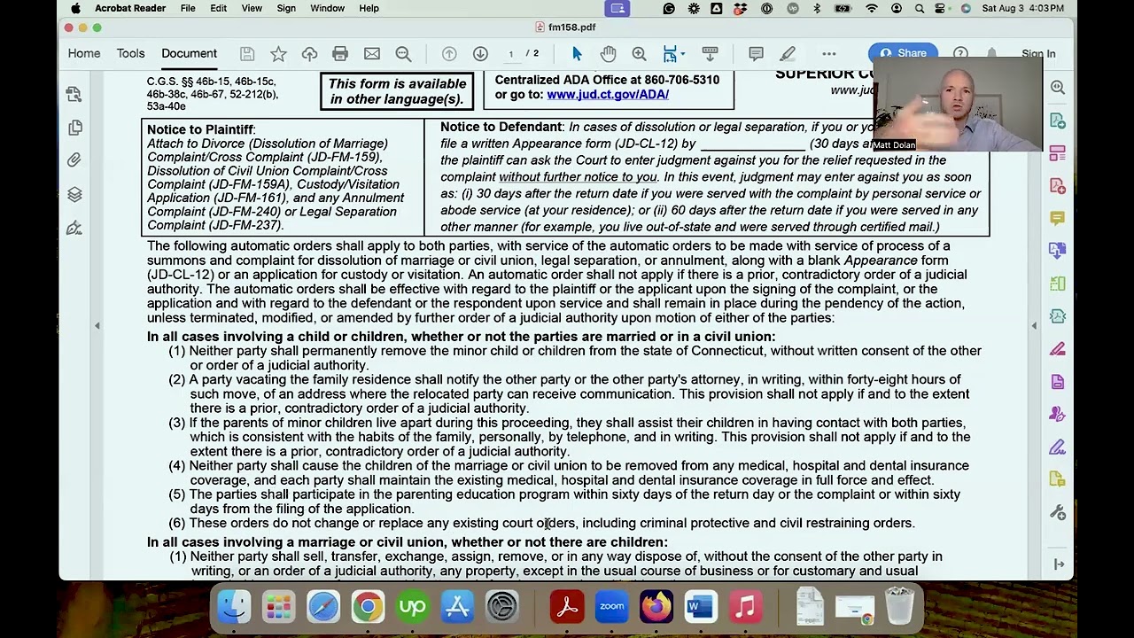Image resolution: width=1134 pixels, height=638 pixels.
Task: Click the zoom in magnifier
Action: coord(639,54)
